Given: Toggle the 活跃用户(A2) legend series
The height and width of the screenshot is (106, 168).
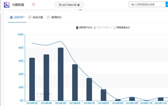Looking at the screenshot, I should point(84,28).
